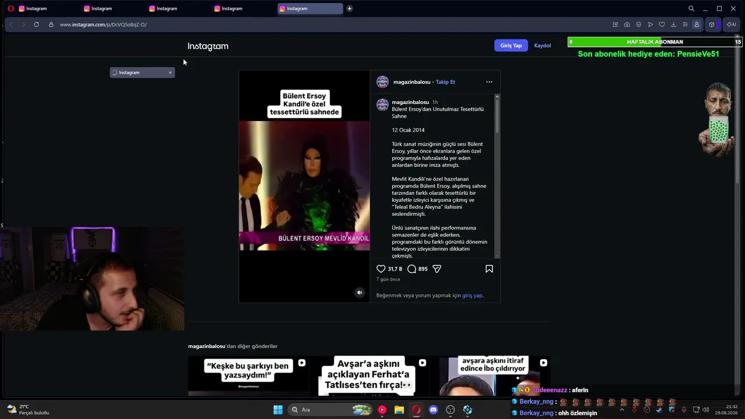This screenshot has width=745, height=419.
Task: Open magazinbalosu profile from the post header
Action: pos(411,82)
